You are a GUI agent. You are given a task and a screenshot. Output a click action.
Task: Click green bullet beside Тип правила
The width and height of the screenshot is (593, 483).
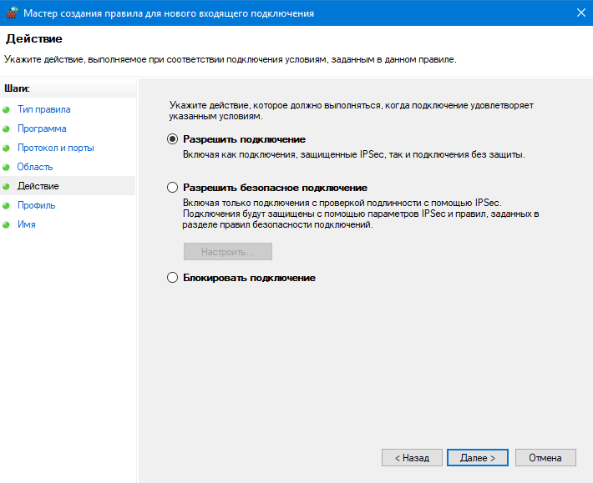pos(7,109)
